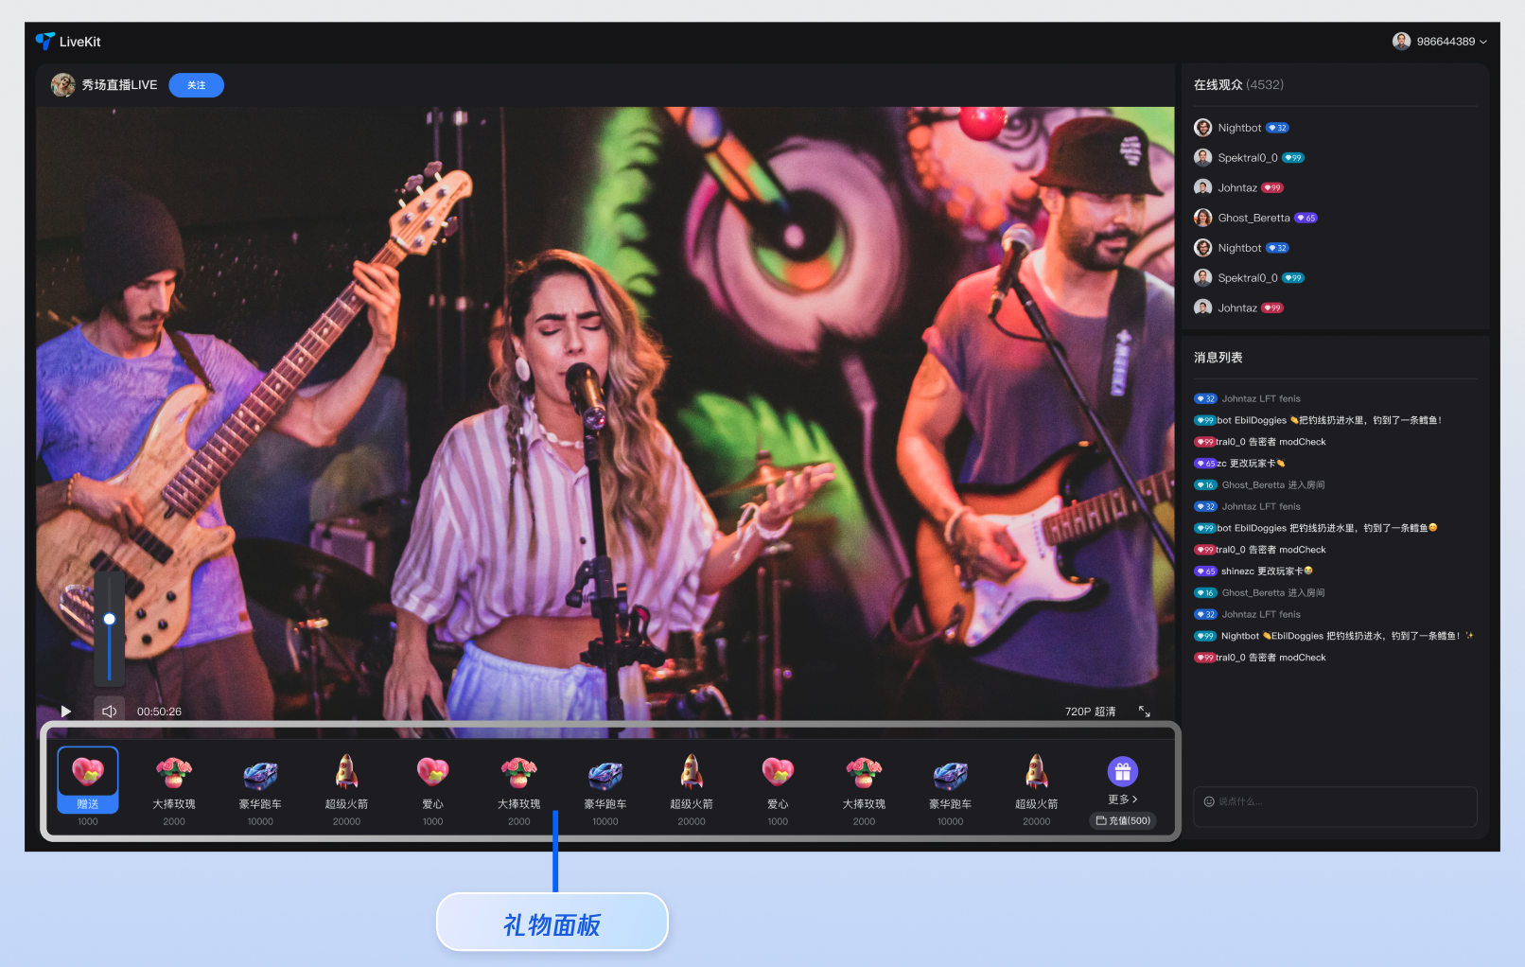Screen dimensions: 1525x967
Task: Click the vertical volume slider handle
Action: (110, 619)
